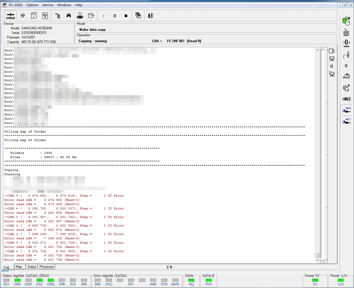This screenshot has height=288, width=354.
Task: Click the Folders - 2990 log line
Action: tap(31, 153)
